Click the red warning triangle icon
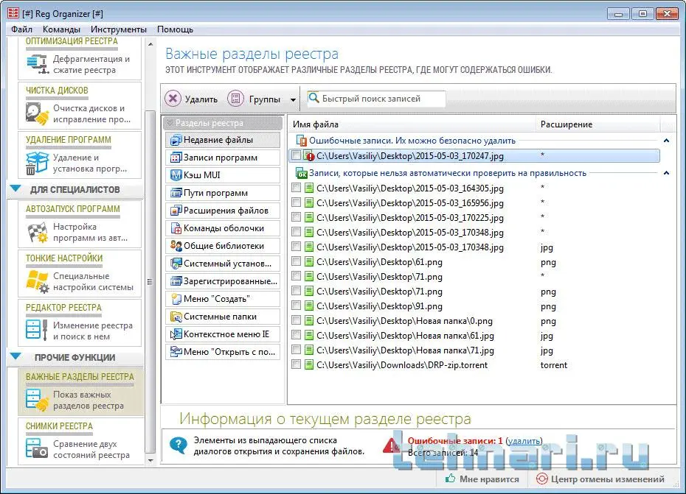The image size is (686, 494). click(x=391, y=445)
